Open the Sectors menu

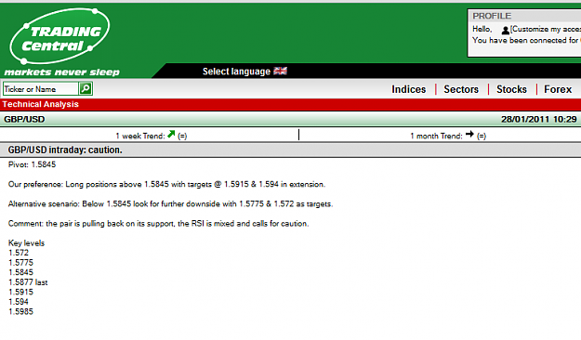[461, 89]
